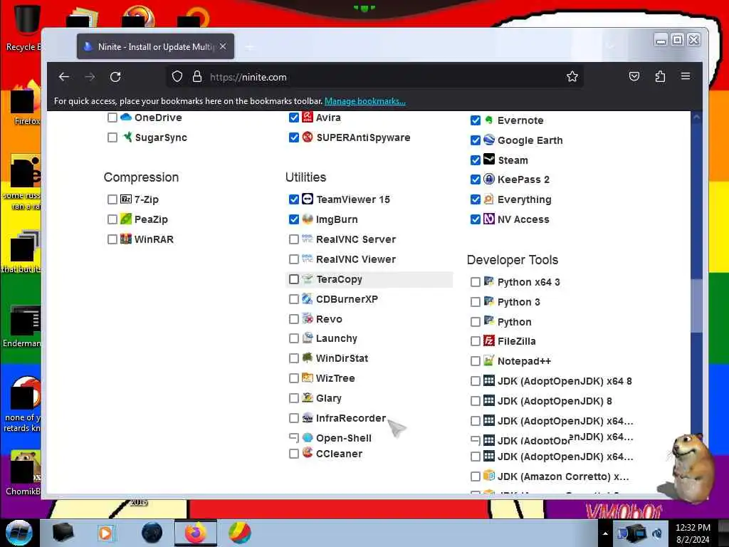
Task: Click the WizTree label
Action: pyautogui.click(x=335, y=378)
